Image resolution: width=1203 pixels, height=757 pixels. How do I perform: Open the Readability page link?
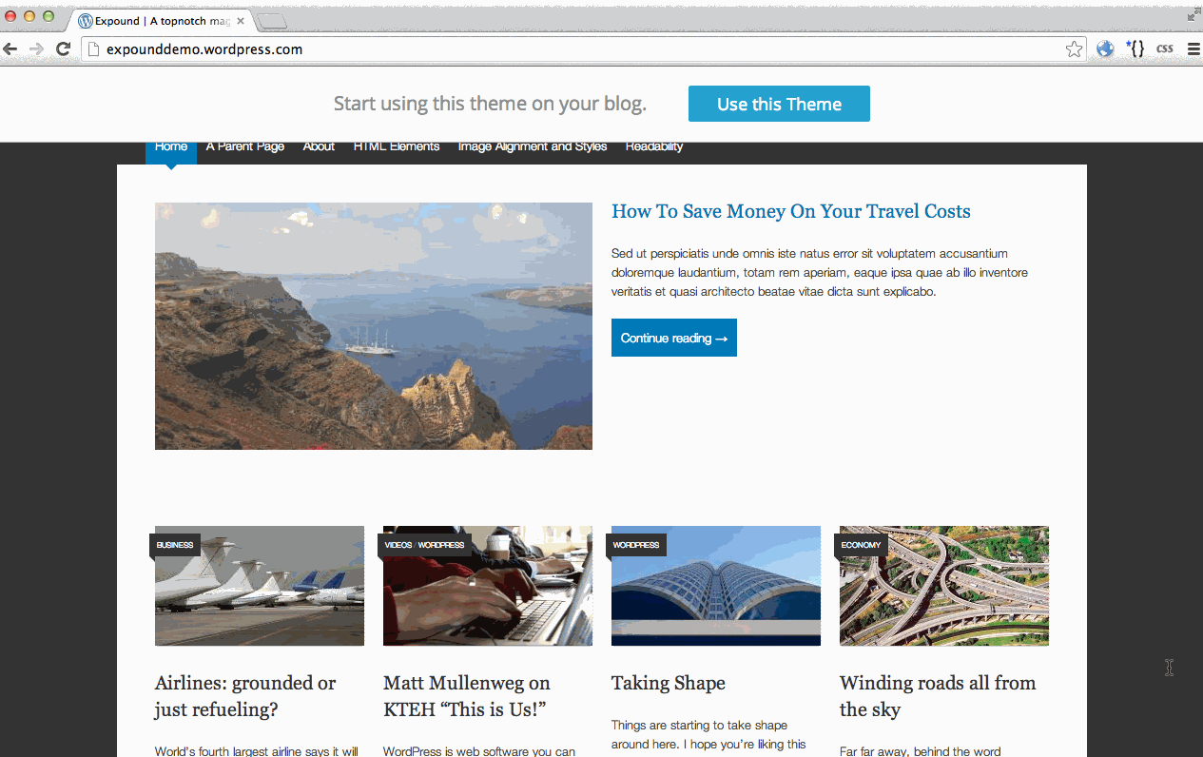(654, 146)
